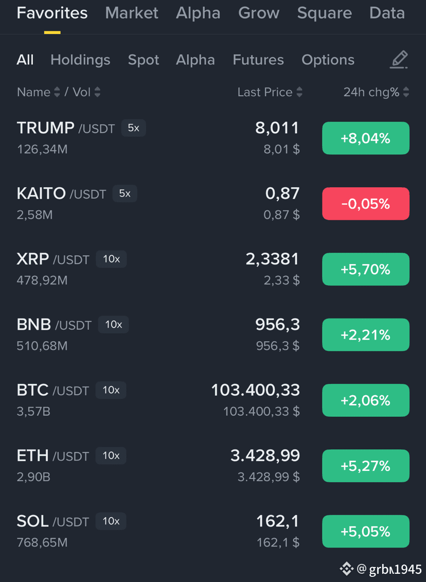426x582 pixels.
Task: Toggle KAITO -0,05% red change button
Action: pos(366,204)
